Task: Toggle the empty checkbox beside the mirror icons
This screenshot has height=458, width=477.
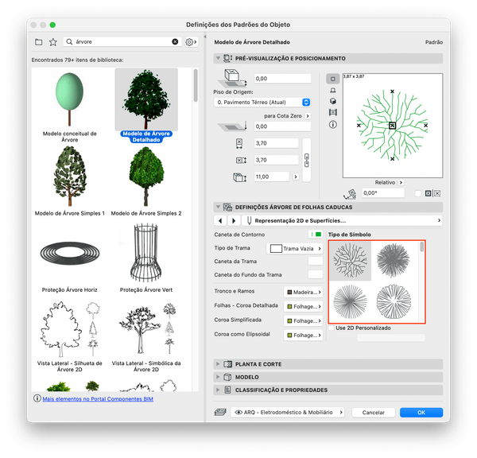Action: (x=418, y=193)
